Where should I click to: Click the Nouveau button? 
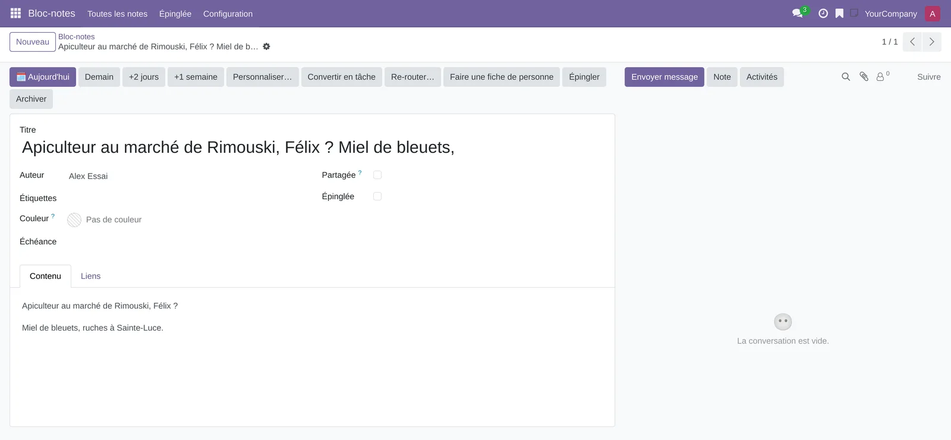pos(33,42)
